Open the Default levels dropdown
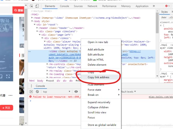 (129, 92)
